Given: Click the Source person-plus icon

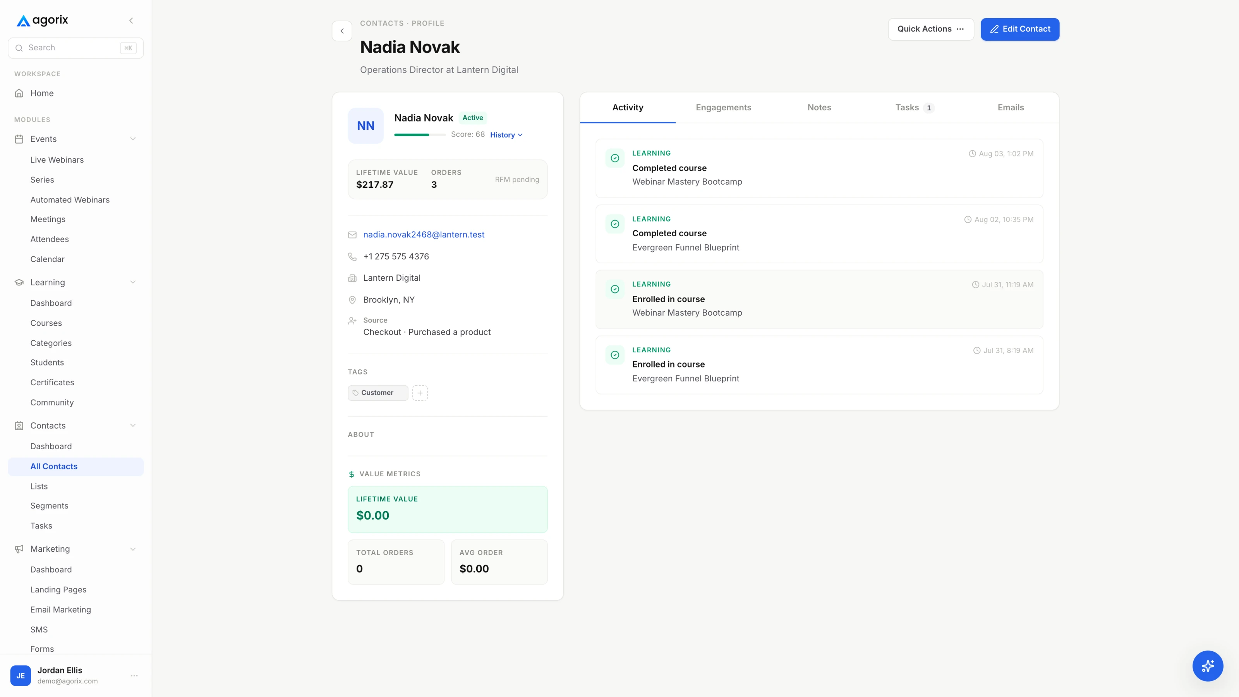Looking at the screenshot, I should [352, 320].
